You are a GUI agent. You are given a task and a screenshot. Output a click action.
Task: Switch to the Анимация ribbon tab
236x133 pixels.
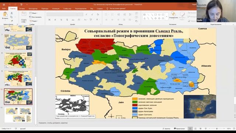click(56, 8)
